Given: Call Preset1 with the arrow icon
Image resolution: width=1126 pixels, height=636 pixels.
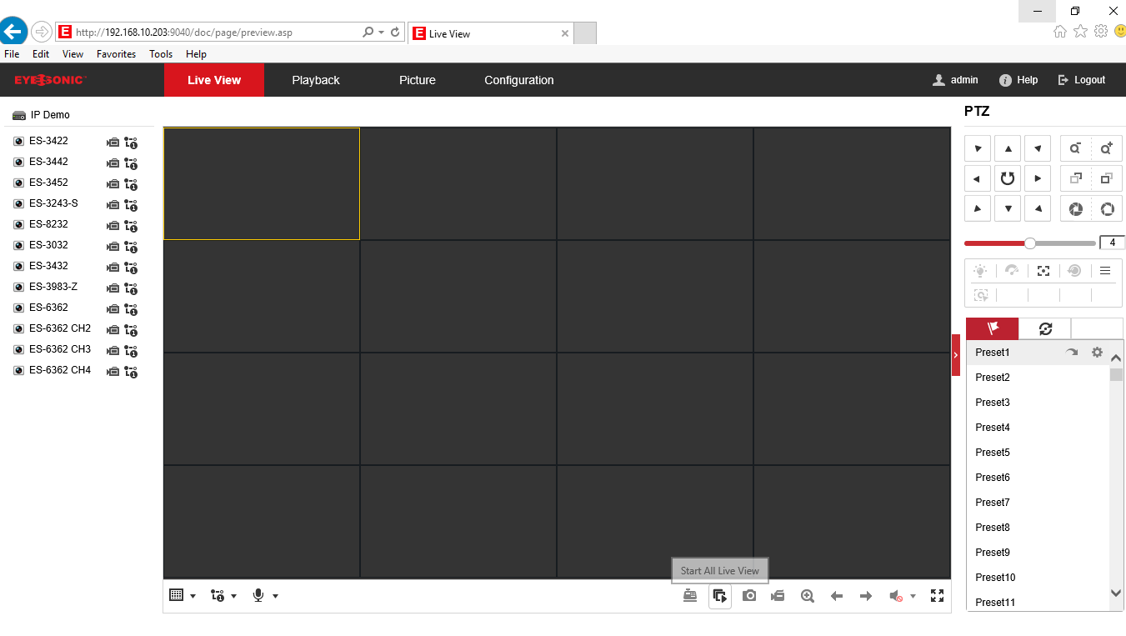Looking at the screenshot, I should click(1072, 353).
